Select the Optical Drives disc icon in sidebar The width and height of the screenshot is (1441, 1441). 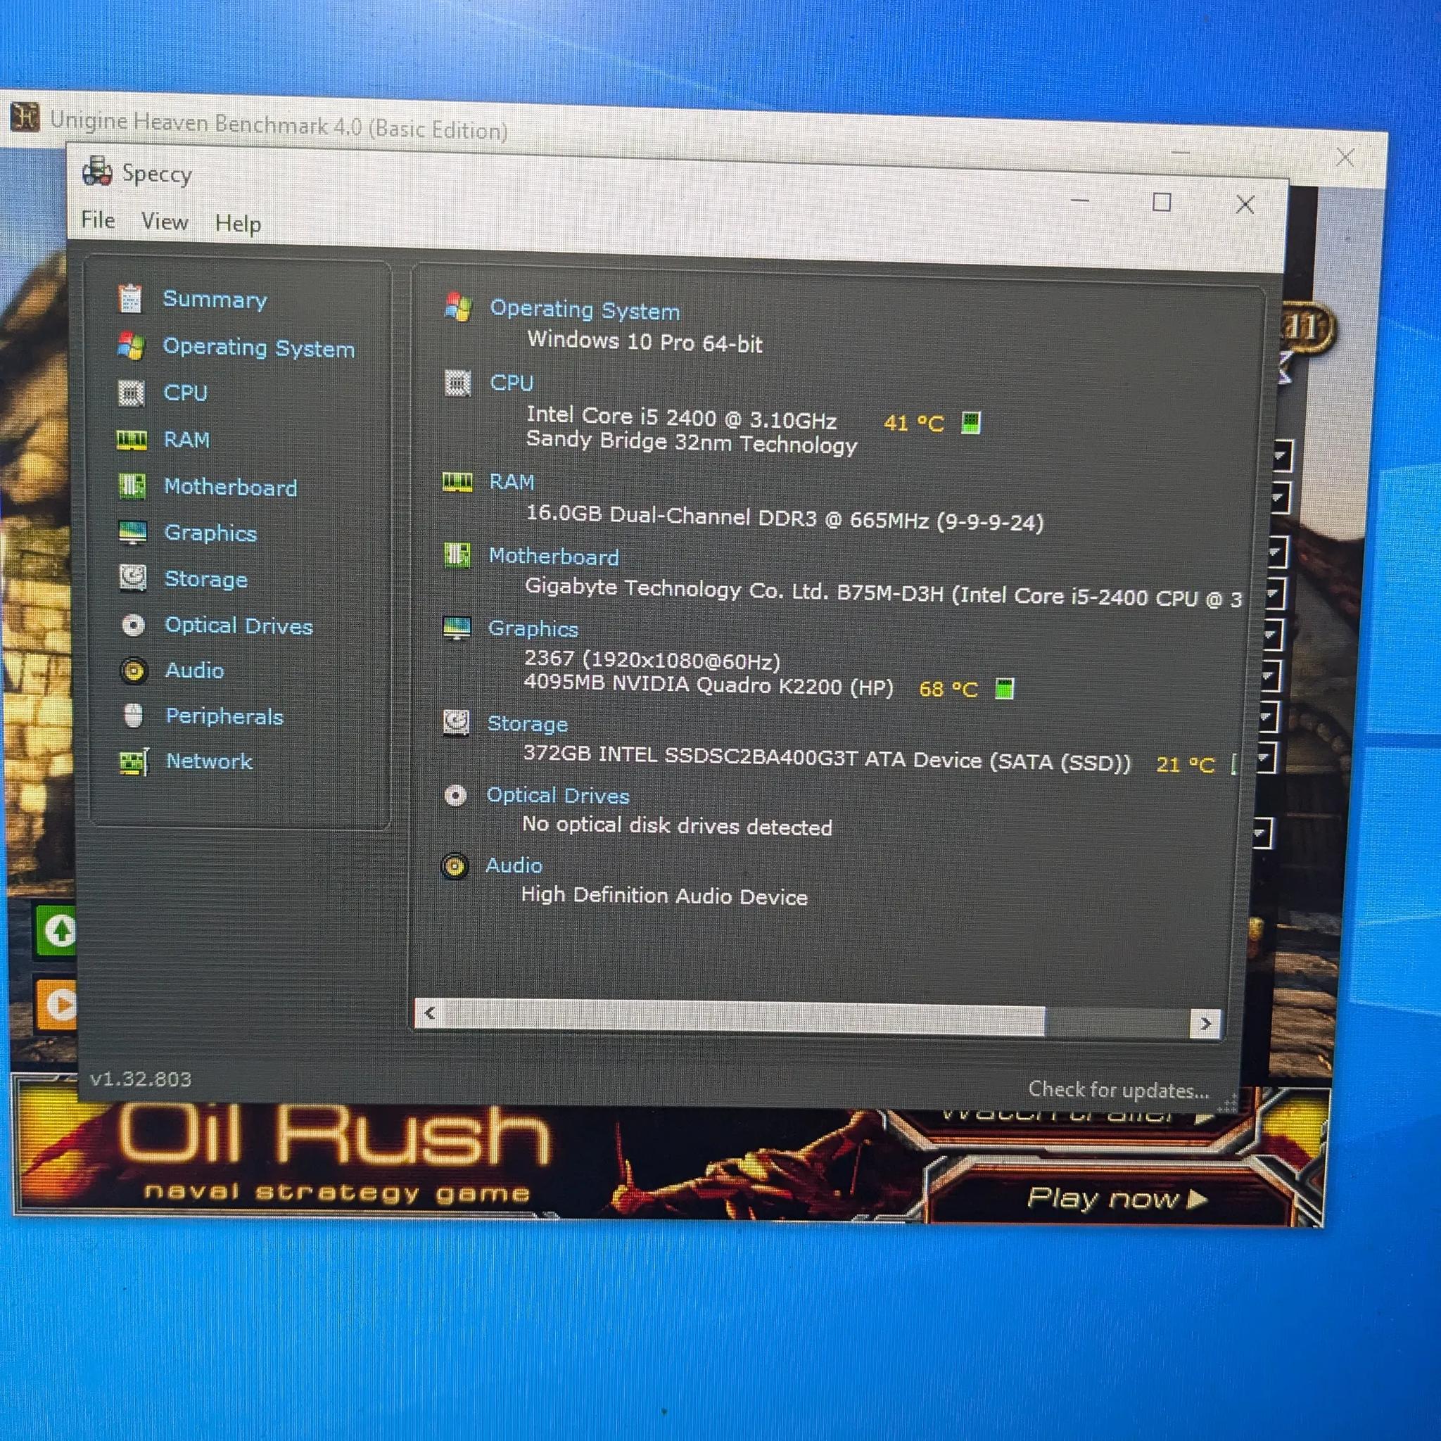pyautogui.click(x=134, y=625)
